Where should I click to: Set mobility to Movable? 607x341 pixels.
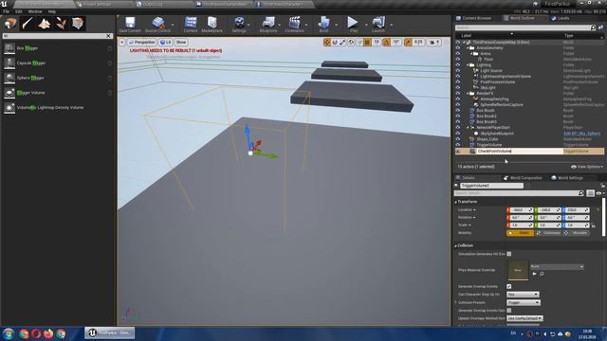(x=577, y=233)
